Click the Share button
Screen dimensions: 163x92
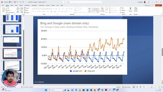(158, 5)
